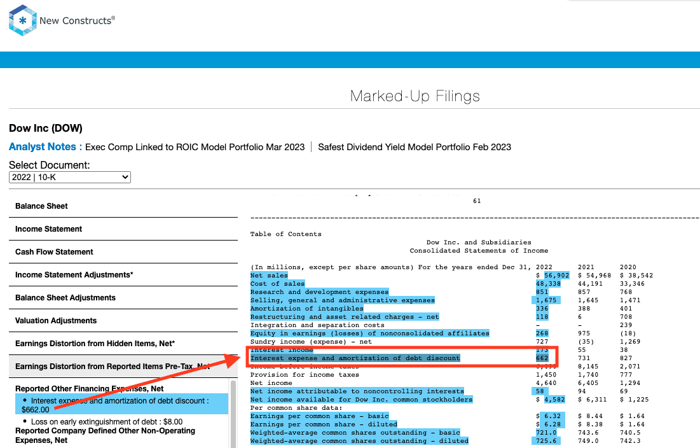Click the 56,902 net sales value
700x448 pixels.
(x=556, y=275)
